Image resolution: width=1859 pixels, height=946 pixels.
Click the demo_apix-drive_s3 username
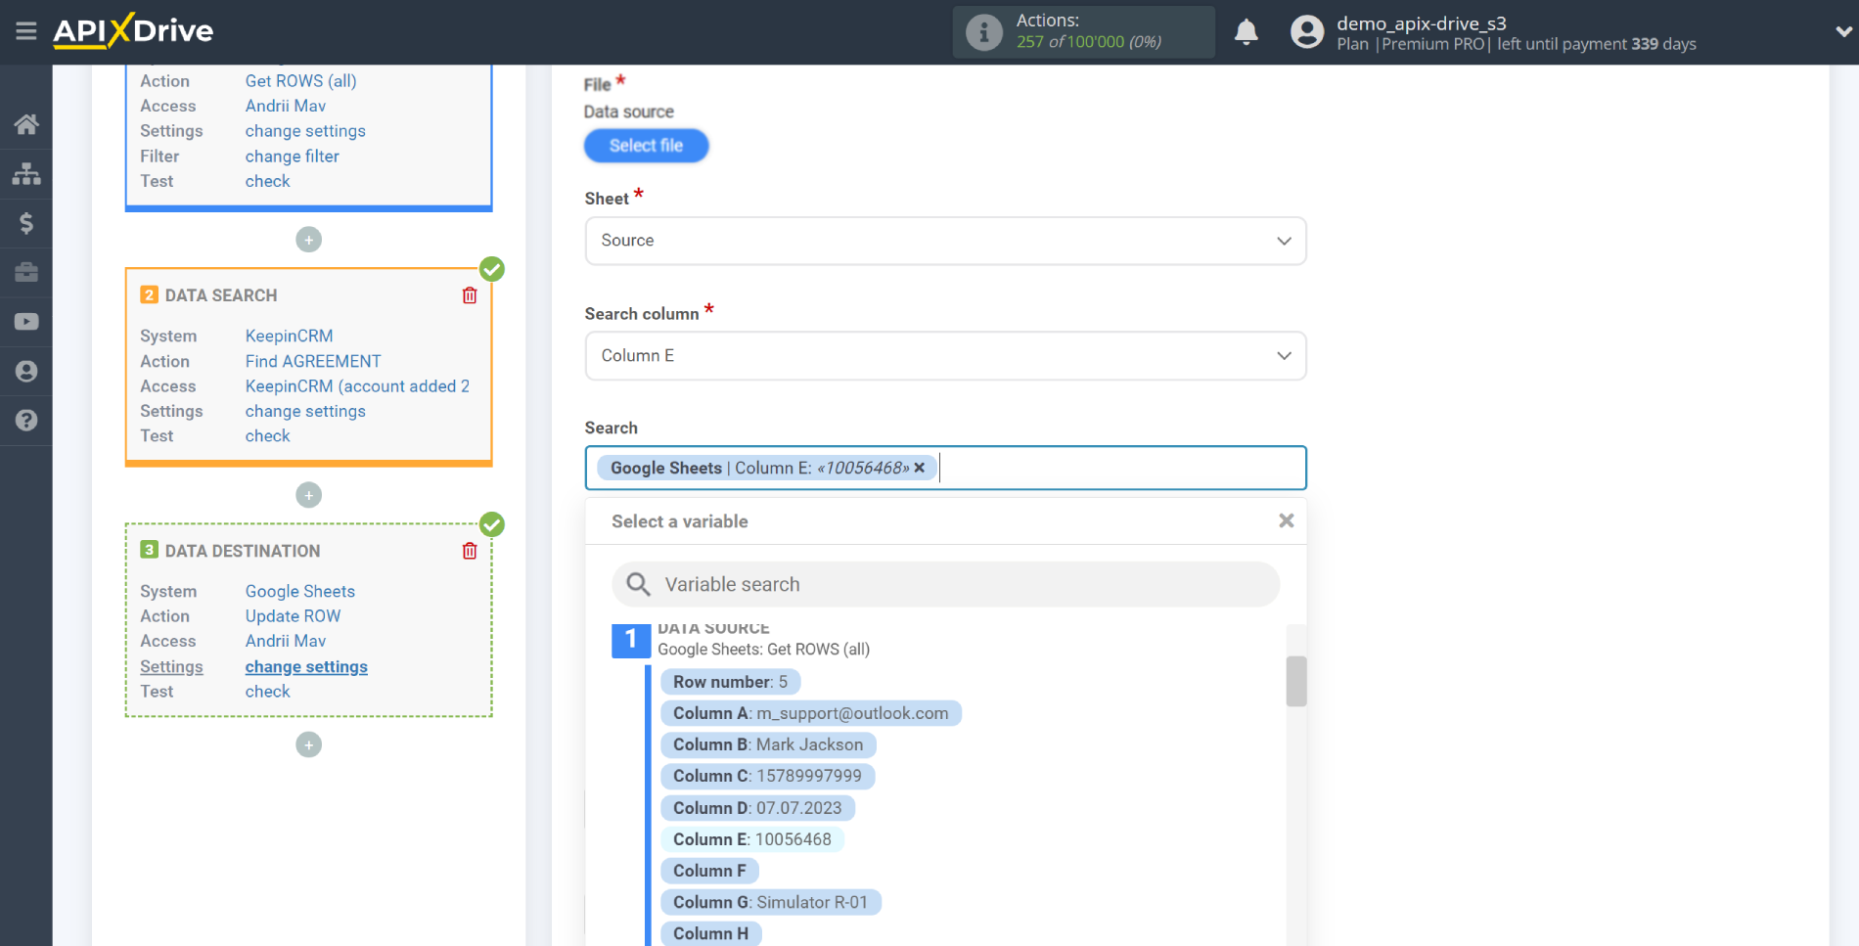click(x=1421, y=23)
